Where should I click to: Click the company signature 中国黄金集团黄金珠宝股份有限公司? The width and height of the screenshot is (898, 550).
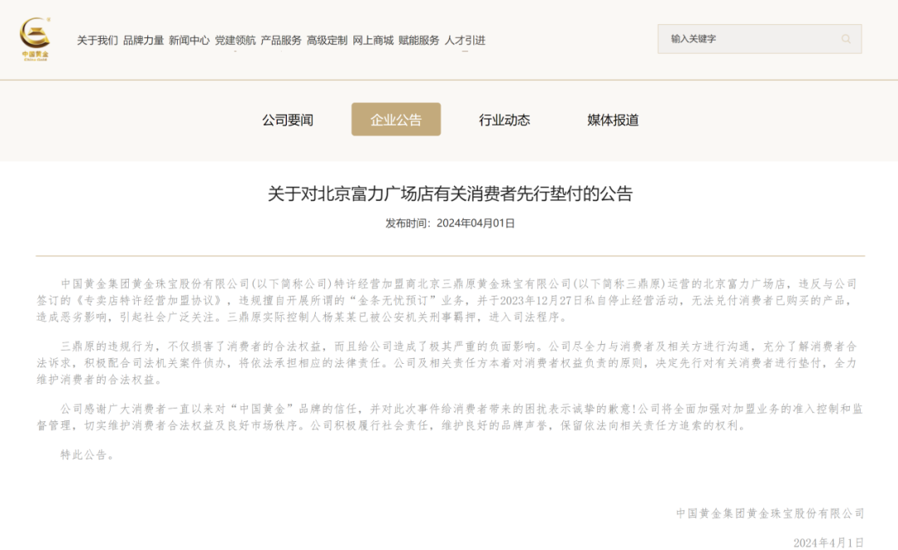772,511
